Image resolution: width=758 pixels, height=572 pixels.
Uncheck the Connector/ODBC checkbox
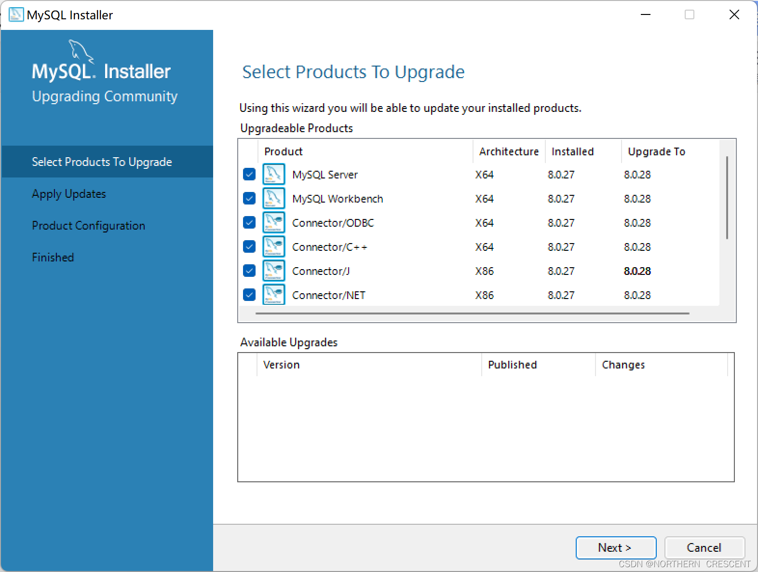[x=249, y=222]
